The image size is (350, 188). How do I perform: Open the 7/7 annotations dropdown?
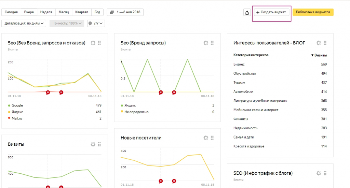[x=96, y=23]
